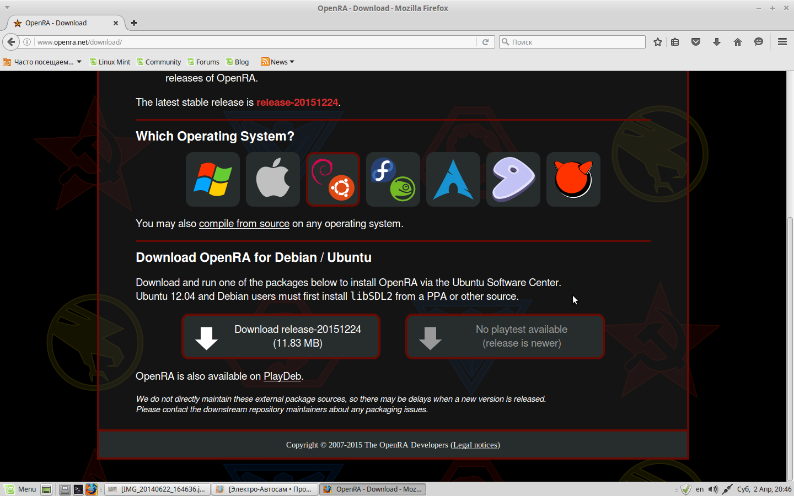Image resolution: width=794 pixels, height=496 pixels.
Task: Choose the Apple macOS icon
Action: coord(273,179)
